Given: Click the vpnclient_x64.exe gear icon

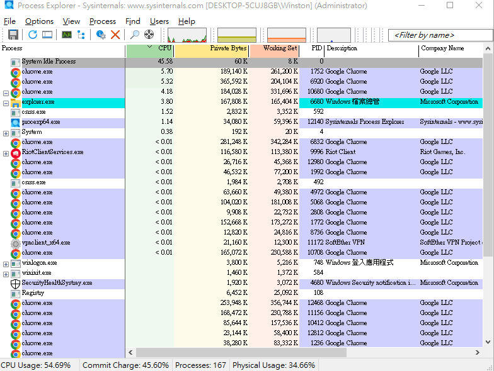Looking at the screenshot, I should pyautogui.click(x=15, y=244).
